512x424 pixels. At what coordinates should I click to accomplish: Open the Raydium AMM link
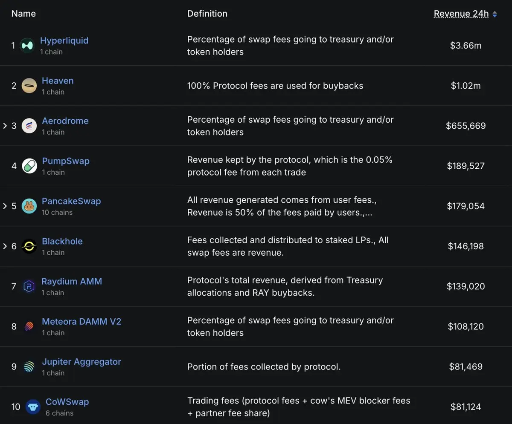[72, 281]
